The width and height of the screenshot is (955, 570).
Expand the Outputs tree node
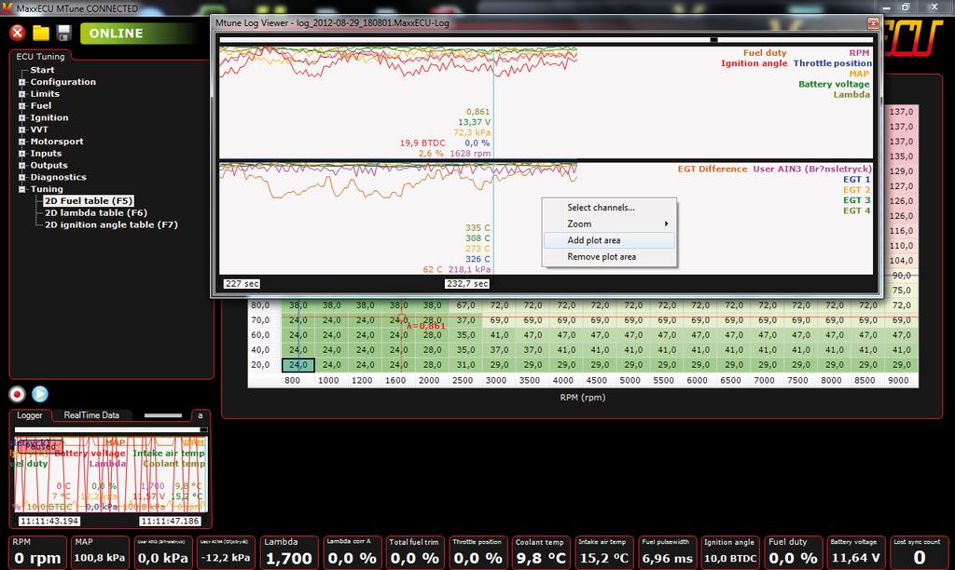[x=22, y=166]
